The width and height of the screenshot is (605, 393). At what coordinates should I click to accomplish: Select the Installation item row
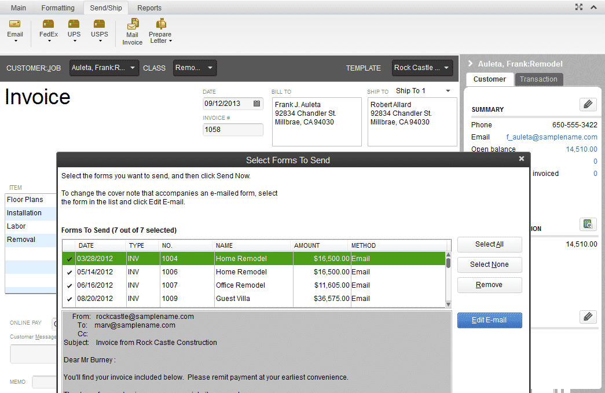point(31,213)
